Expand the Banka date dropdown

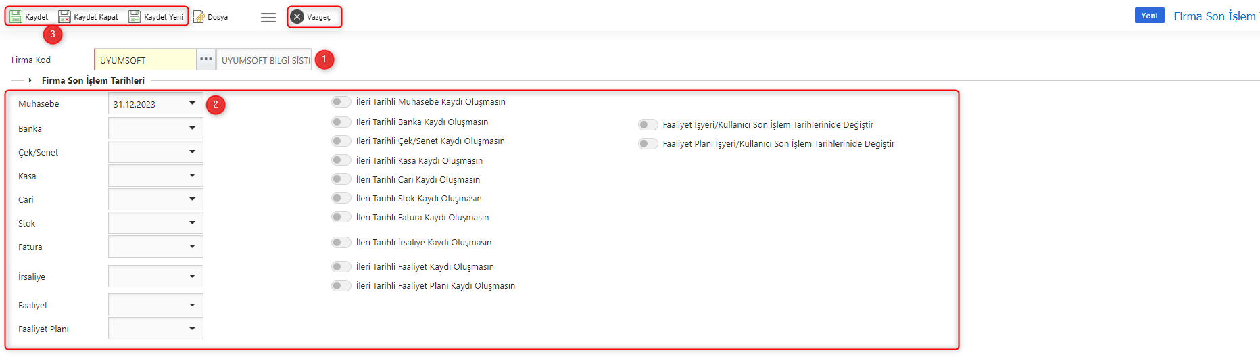(x=192, y=128)
